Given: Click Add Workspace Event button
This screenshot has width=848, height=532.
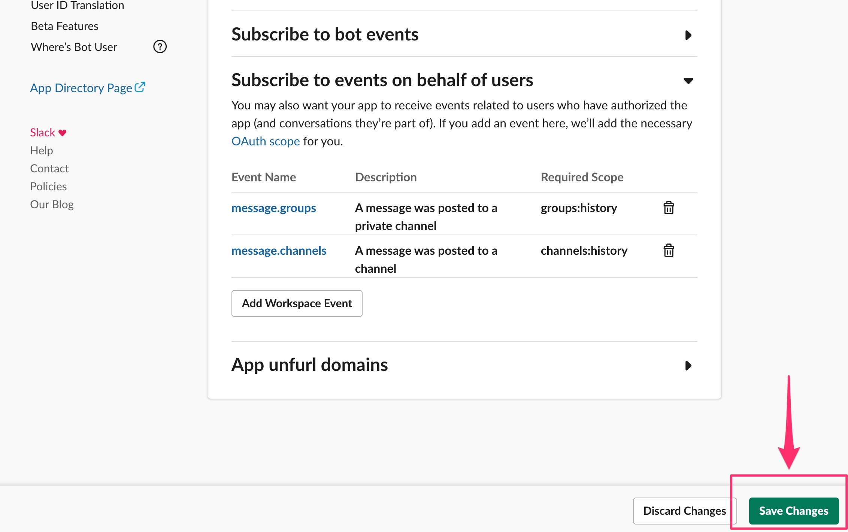Looking at the screenshot, I should coord(297,303).
